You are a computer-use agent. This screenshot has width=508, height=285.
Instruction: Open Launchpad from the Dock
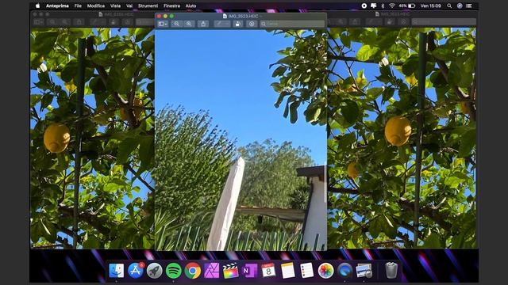(155, 271)
